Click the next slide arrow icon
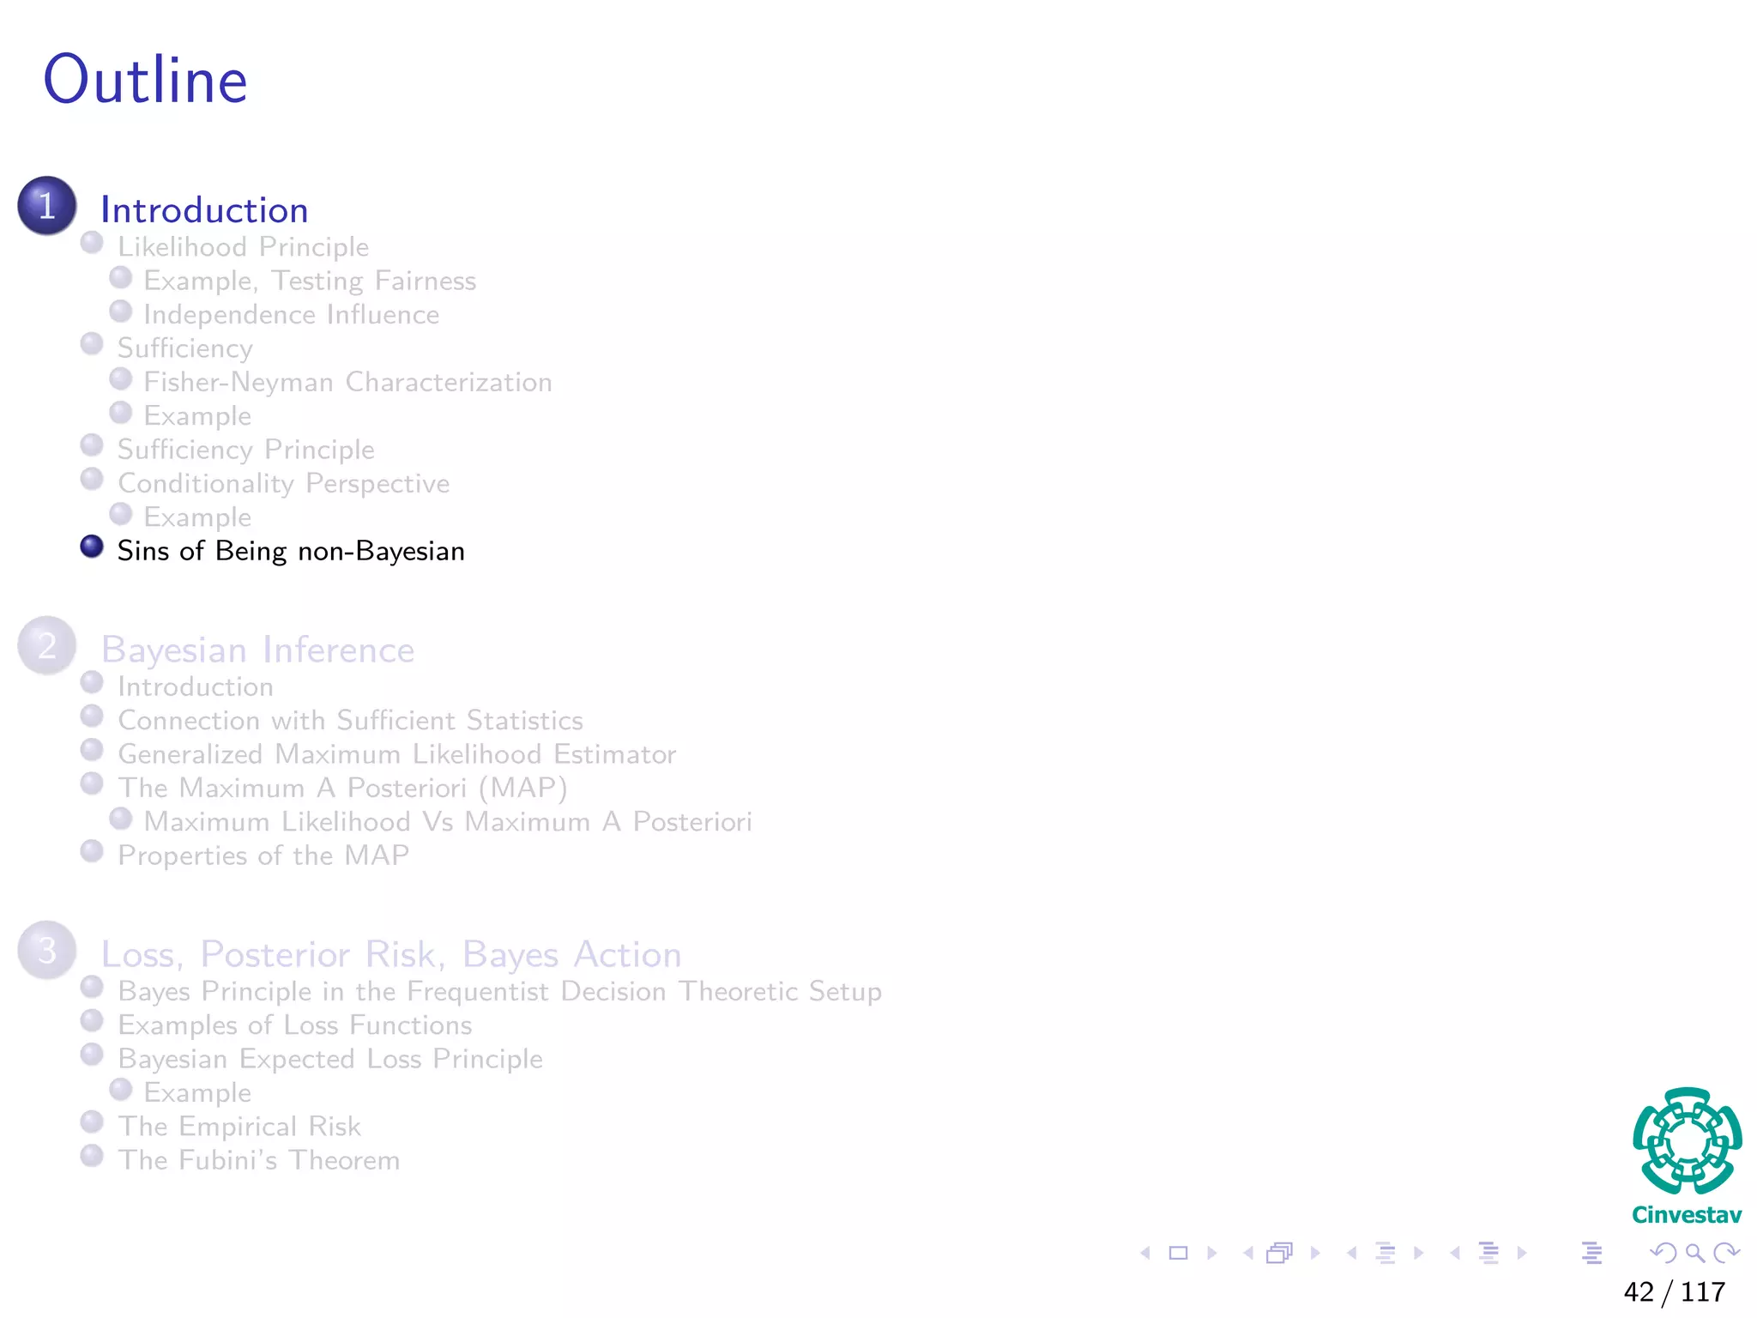 (1212, 1253)
